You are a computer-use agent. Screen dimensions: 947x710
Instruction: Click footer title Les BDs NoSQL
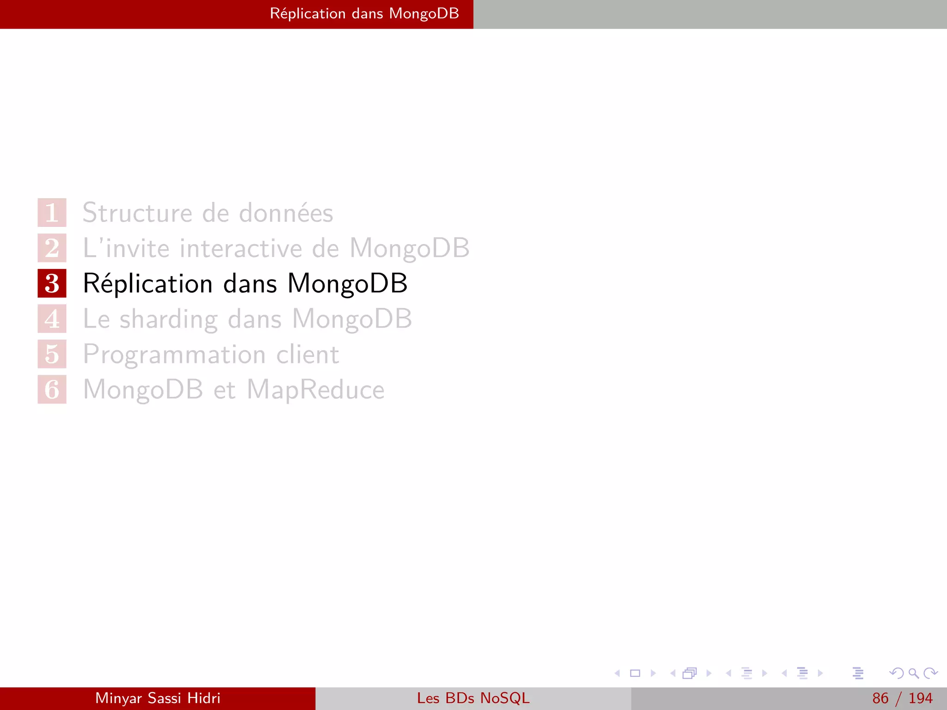(x=473, y=698)
